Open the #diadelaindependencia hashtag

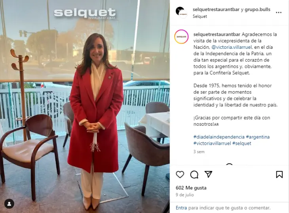[219, 137]
